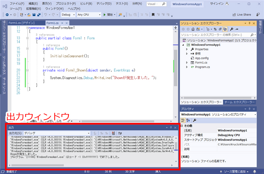264x174 pixels.
Task: Clear all output with the red X icon
Action: point(113,133)
